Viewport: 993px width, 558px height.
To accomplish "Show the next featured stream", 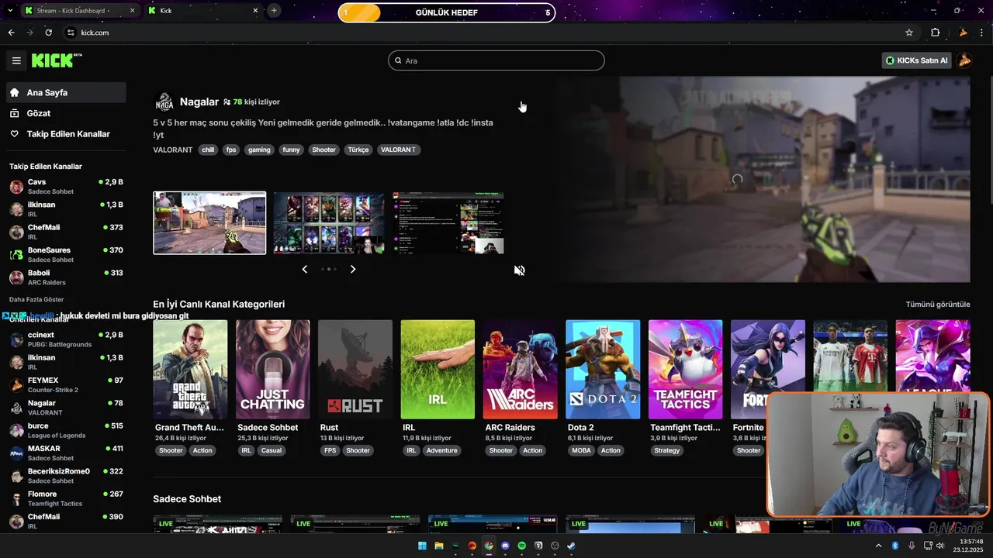I will pos(353,269).
